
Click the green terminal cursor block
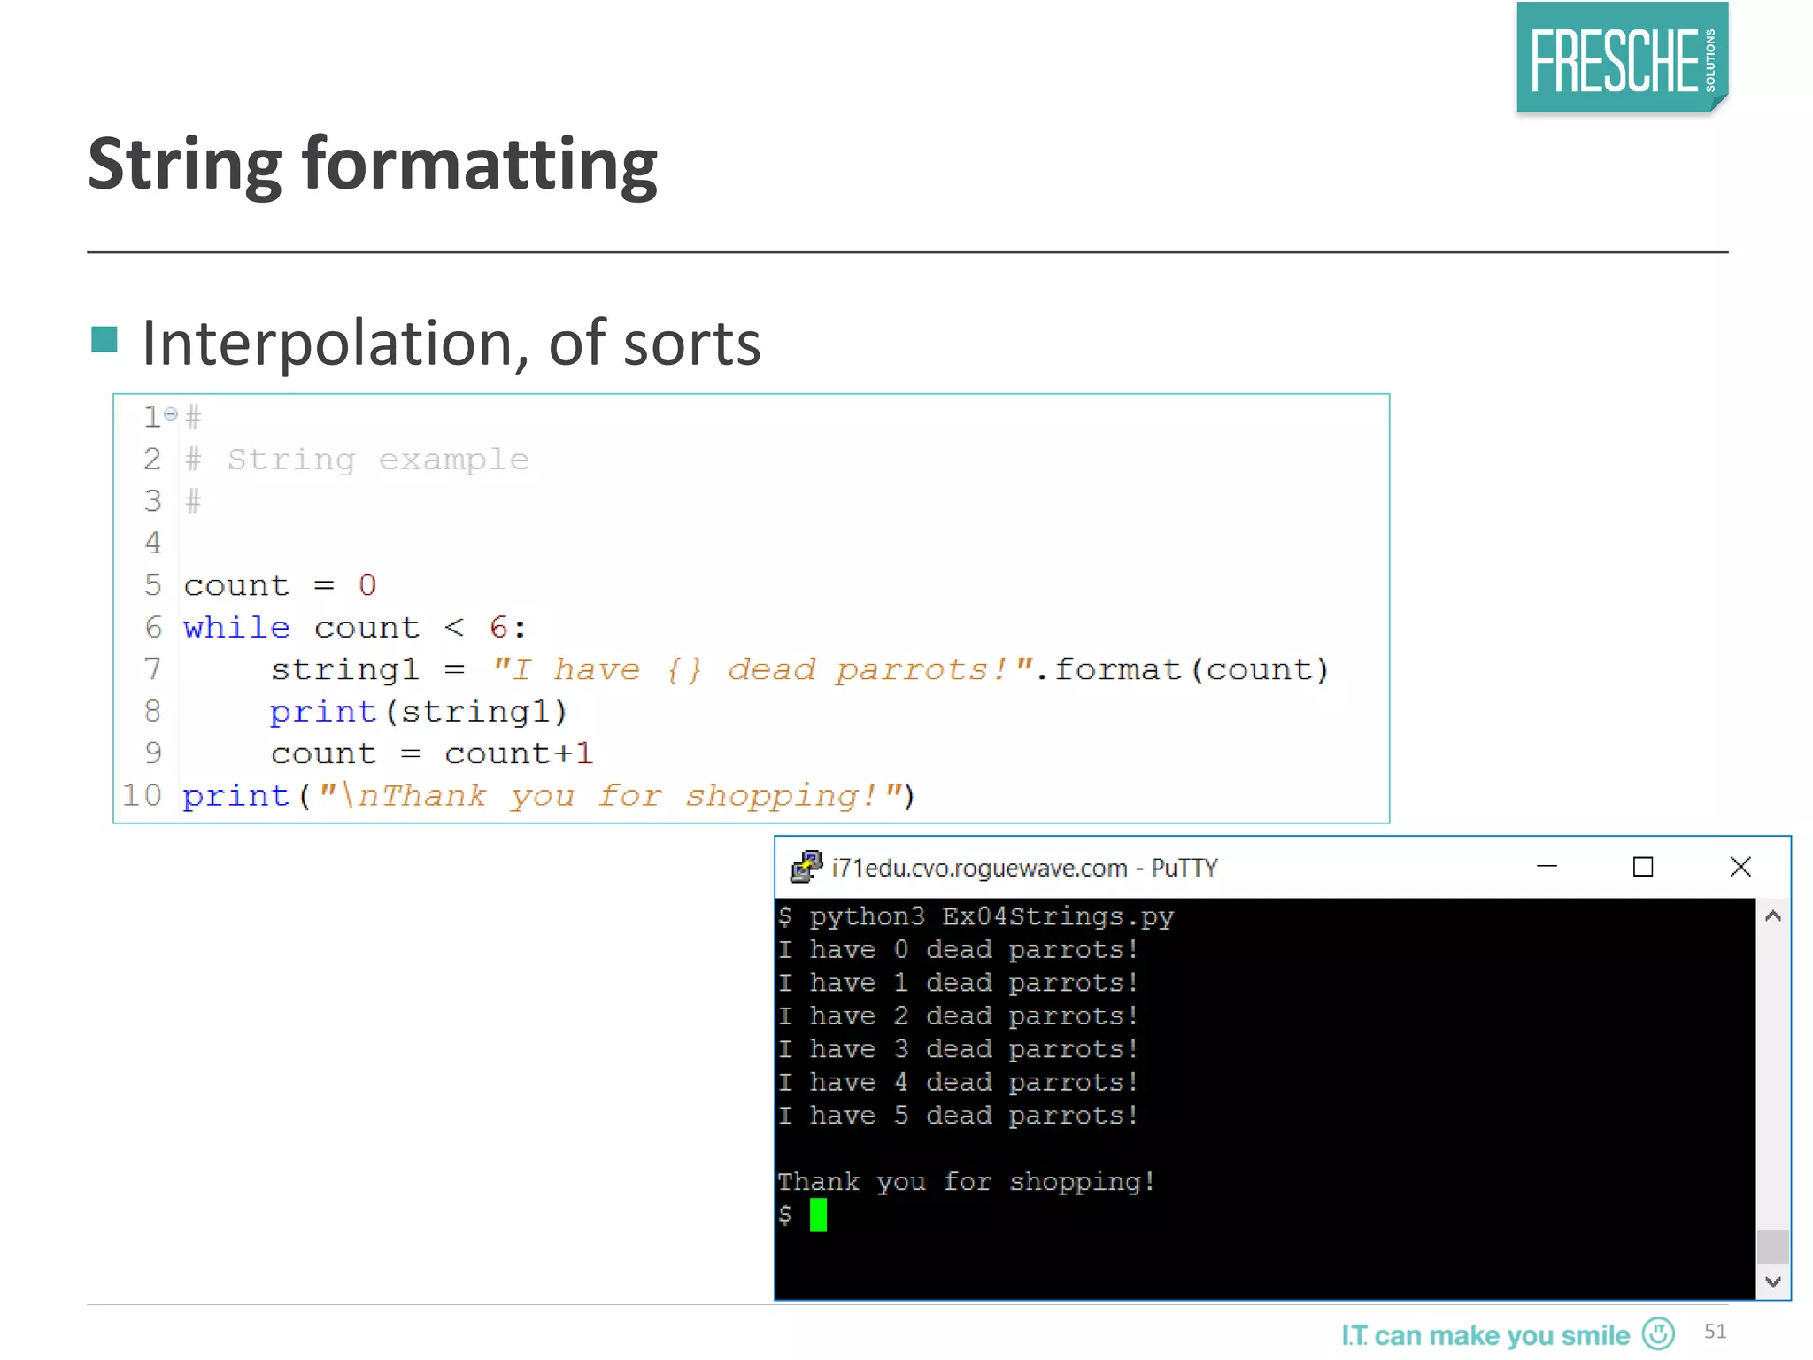coord(818,1215)
